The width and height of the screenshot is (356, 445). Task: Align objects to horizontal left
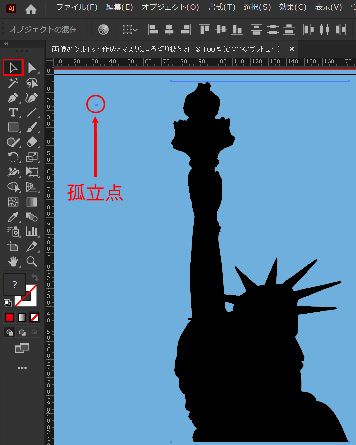pos(153,29)
